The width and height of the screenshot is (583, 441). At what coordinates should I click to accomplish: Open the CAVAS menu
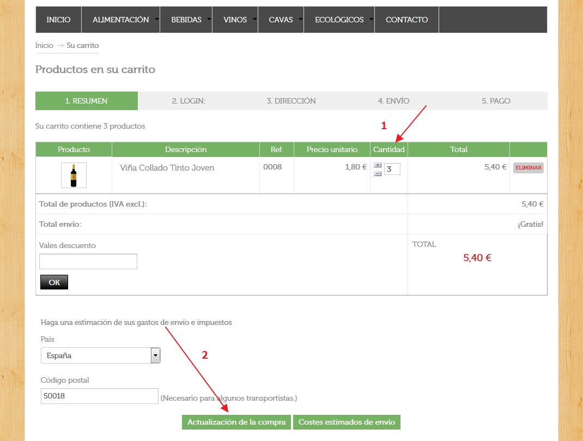coord(281,20)
